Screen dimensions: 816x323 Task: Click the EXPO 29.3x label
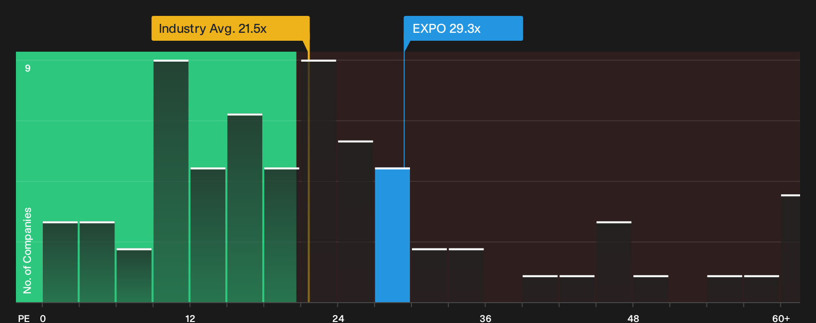[463, 28]
